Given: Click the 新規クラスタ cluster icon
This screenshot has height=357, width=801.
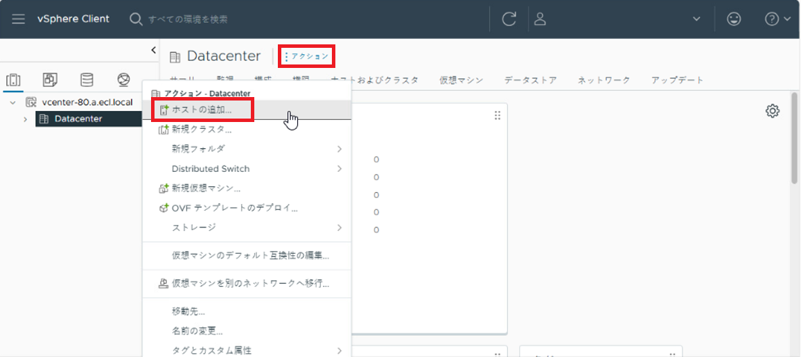Looking at the screenshot, I should [164, 130].
